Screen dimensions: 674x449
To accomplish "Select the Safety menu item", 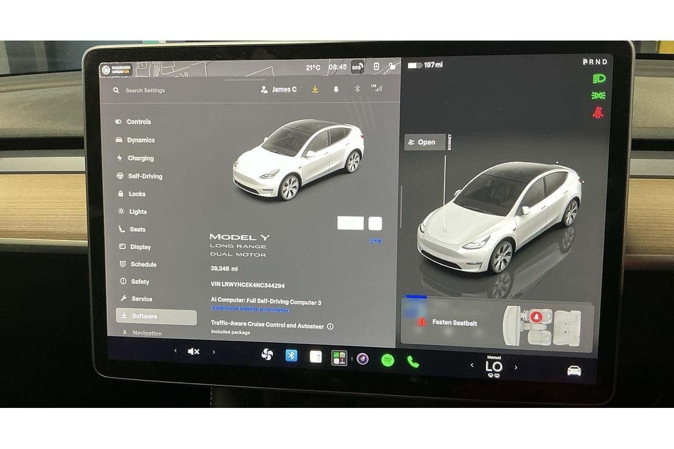I will point(135,282).
